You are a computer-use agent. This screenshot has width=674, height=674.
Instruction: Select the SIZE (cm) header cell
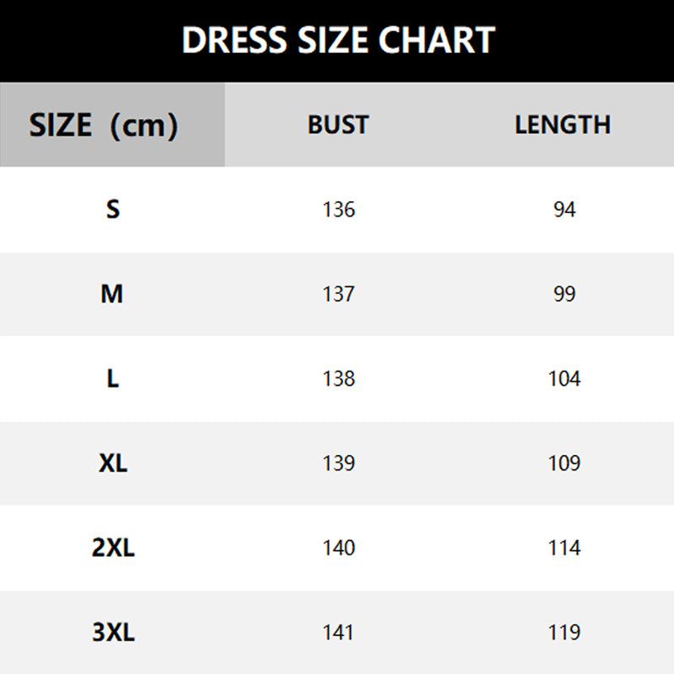tap(104, 126)
